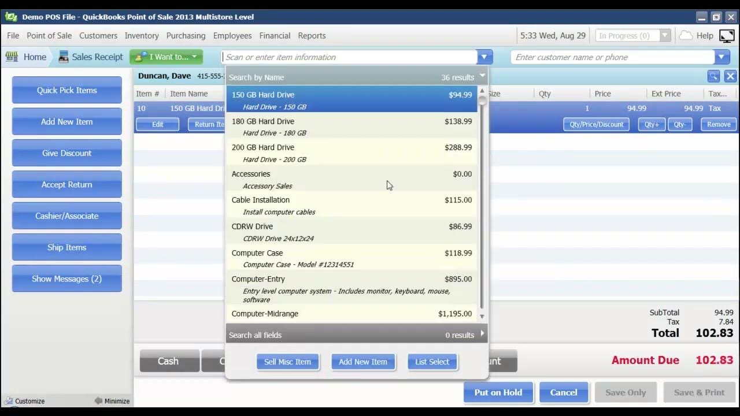This screenshot has width=740, height=416.
Task: Click Qty/Price/Discount button
Action: 596,124
